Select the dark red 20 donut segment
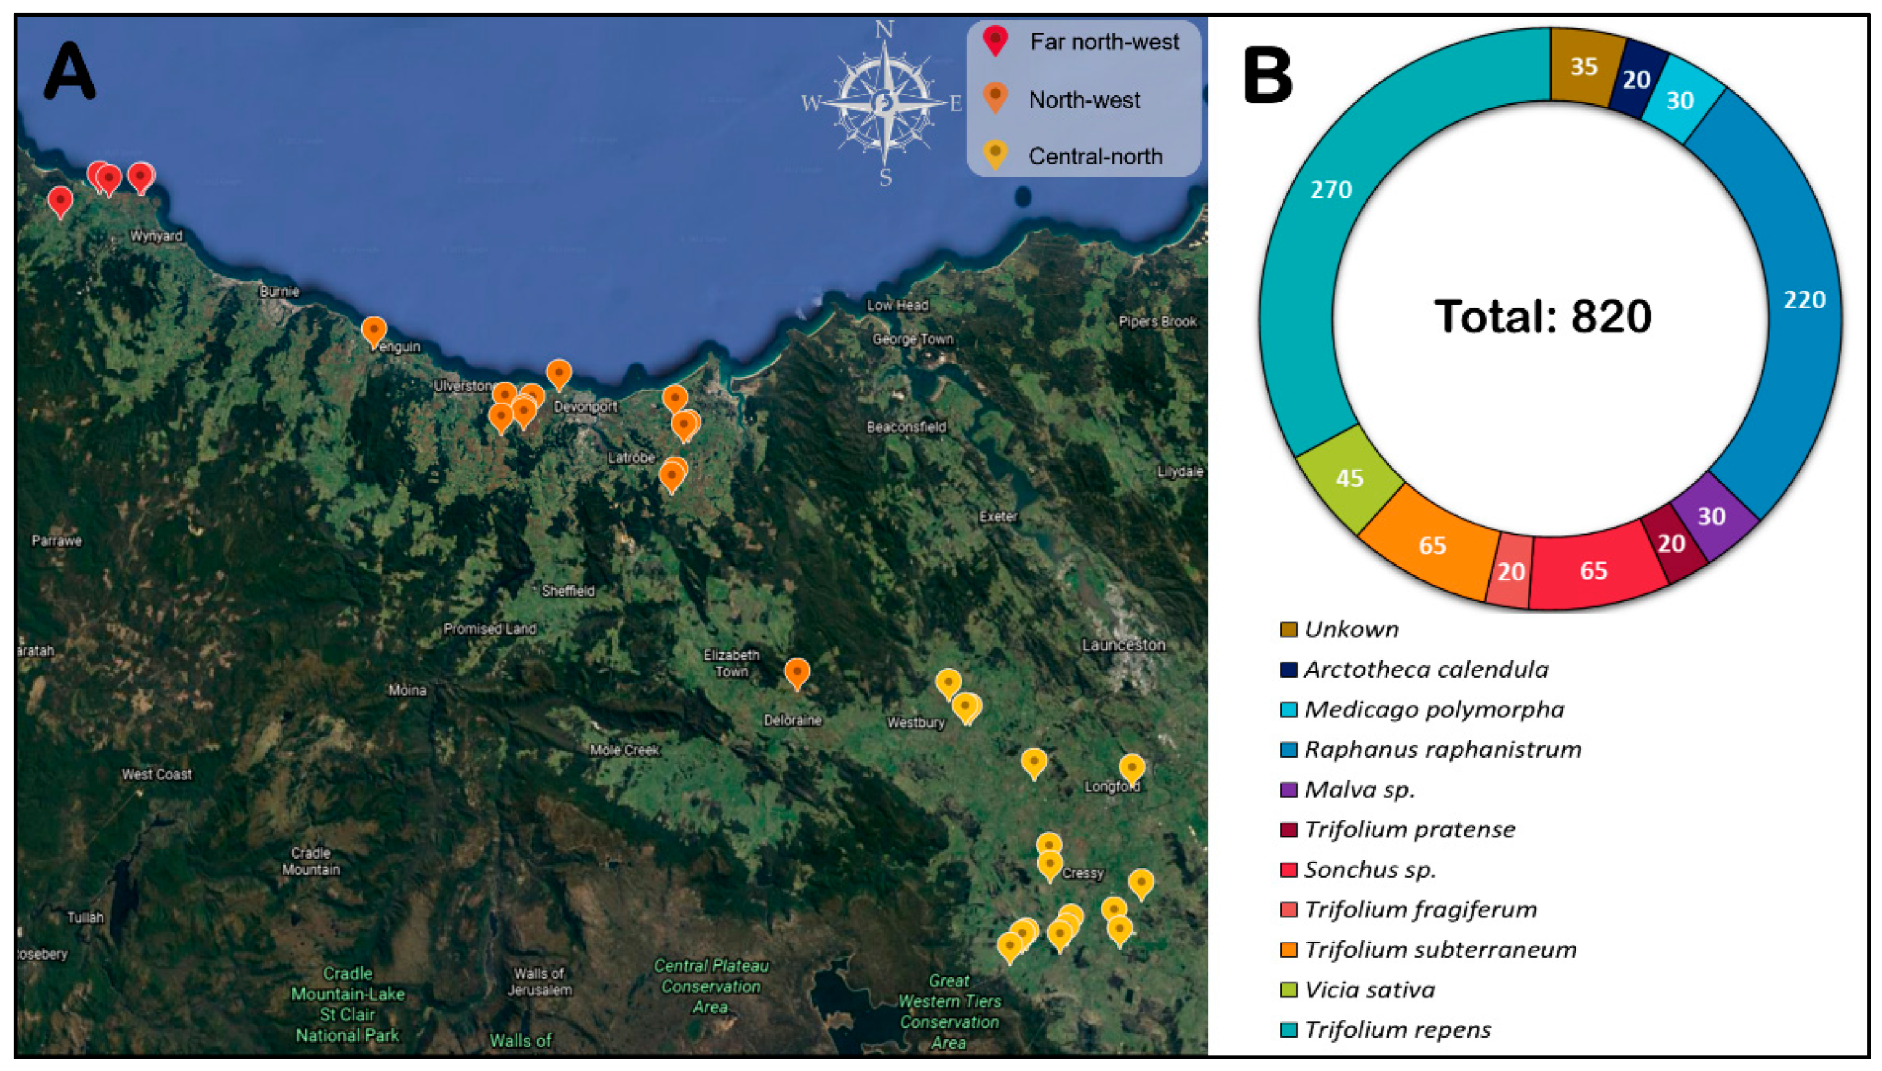The width and height of the screenshot is (1882, 1071). tap(1671, 544)
